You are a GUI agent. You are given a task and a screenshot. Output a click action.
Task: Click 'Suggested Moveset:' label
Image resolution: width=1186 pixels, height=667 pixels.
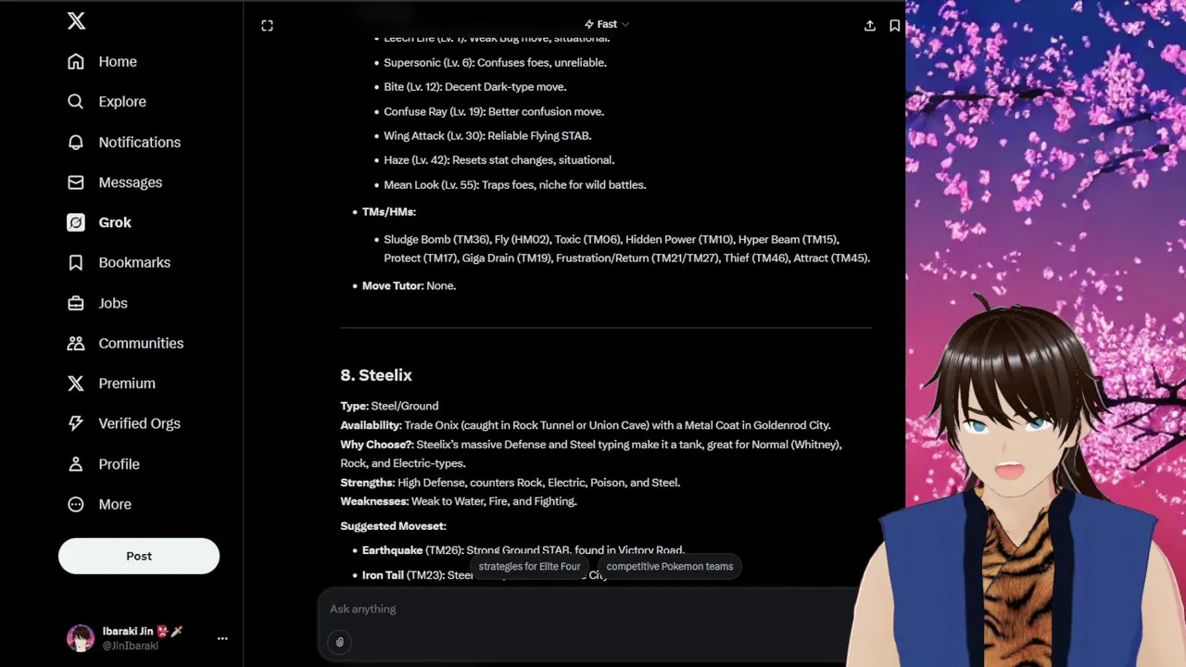(x=393, y=526)
